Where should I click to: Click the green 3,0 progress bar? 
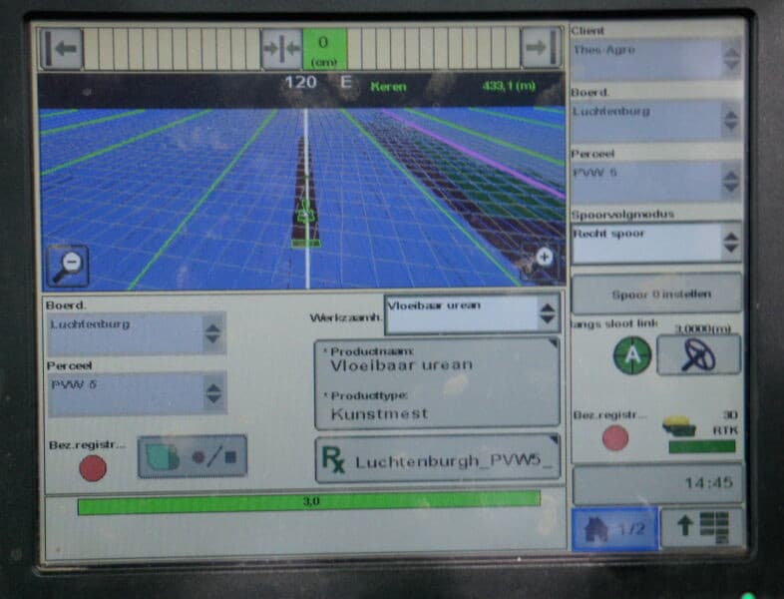click(x=309, y=503)
